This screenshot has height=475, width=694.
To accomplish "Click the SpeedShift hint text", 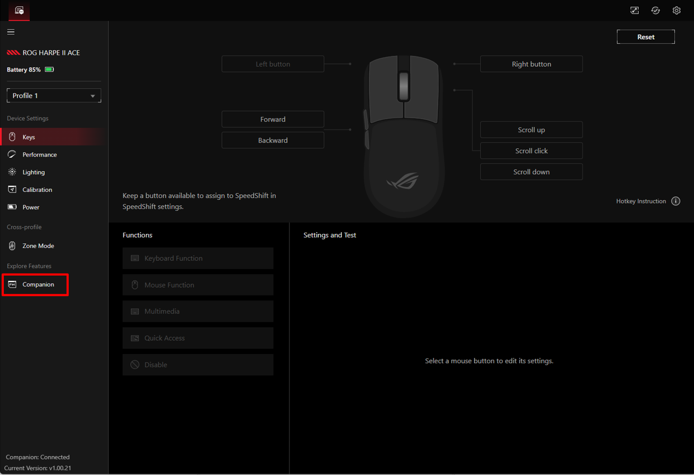I will point(199,201).
